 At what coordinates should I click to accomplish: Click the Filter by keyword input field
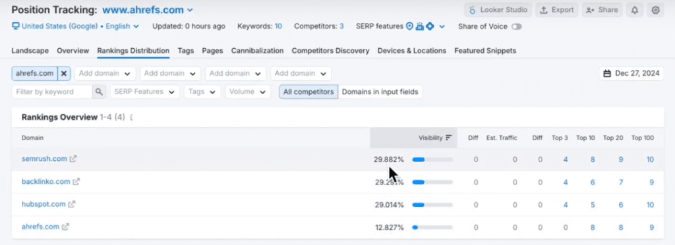click(52, 92)
